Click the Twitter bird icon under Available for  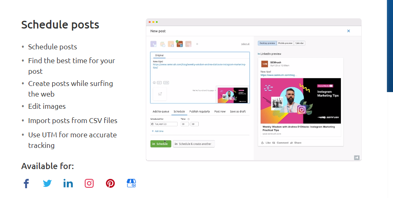point(47,183)
